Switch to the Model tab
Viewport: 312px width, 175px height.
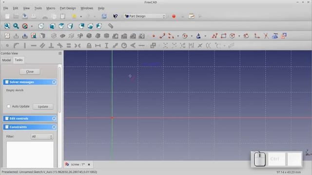[x=6, y=60]
